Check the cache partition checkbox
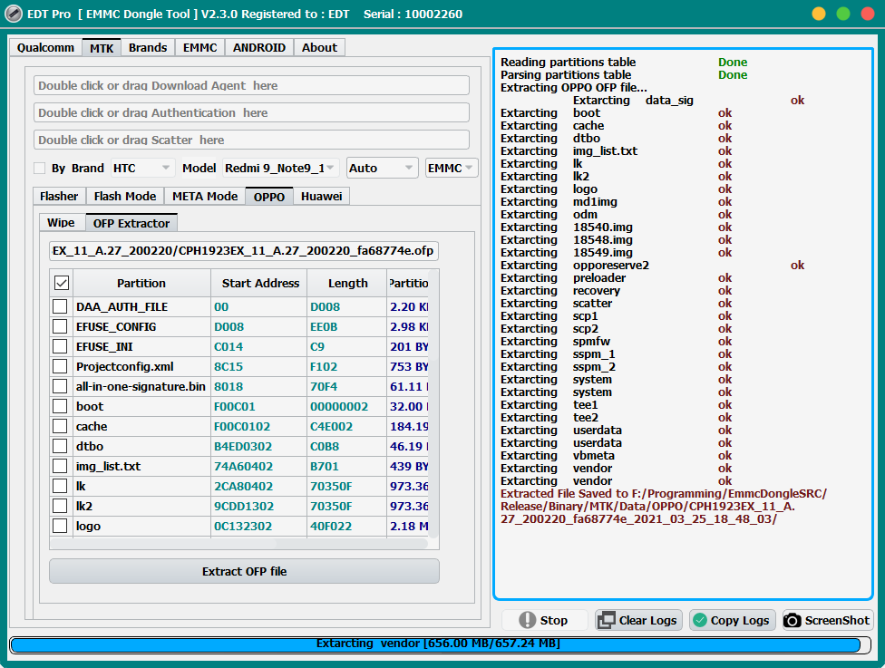 [x=60, y=426]
